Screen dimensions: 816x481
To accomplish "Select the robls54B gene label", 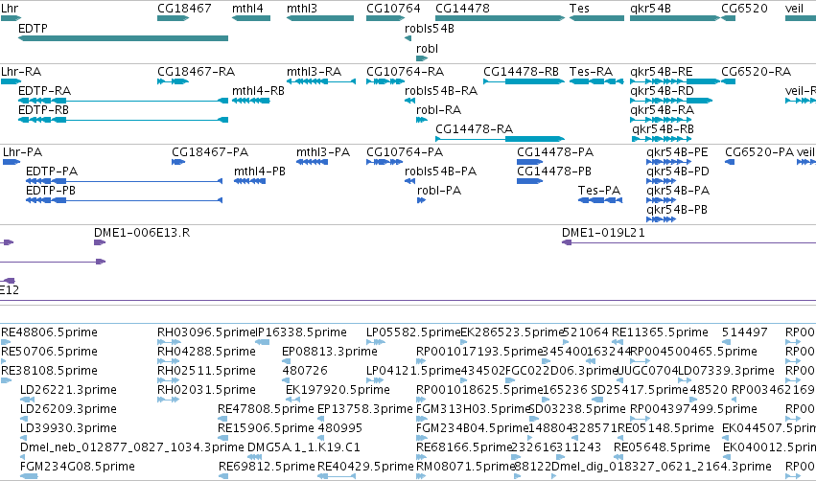I will click(430, 29).
